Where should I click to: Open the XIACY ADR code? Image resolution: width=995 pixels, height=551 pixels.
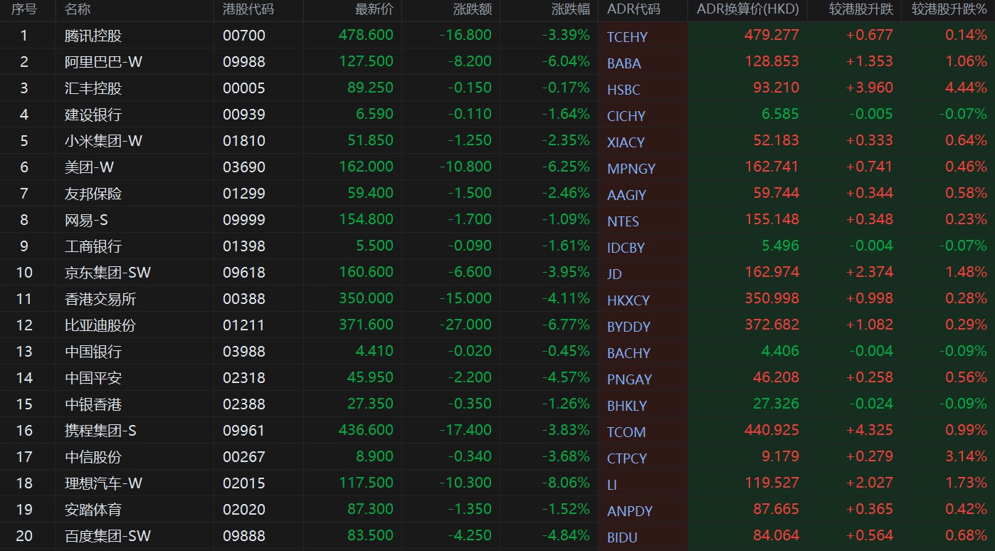pyautogui.click(x=626, y=142)
